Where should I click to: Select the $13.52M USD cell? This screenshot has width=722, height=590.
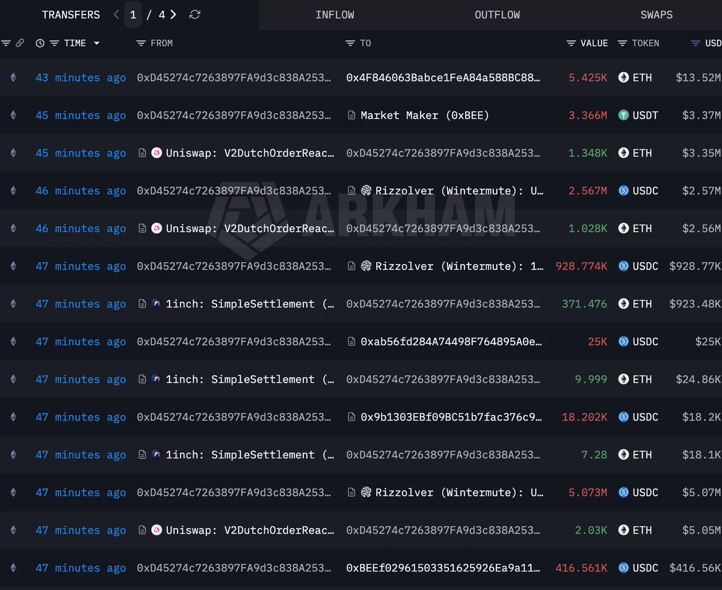(x=698, y=78)
